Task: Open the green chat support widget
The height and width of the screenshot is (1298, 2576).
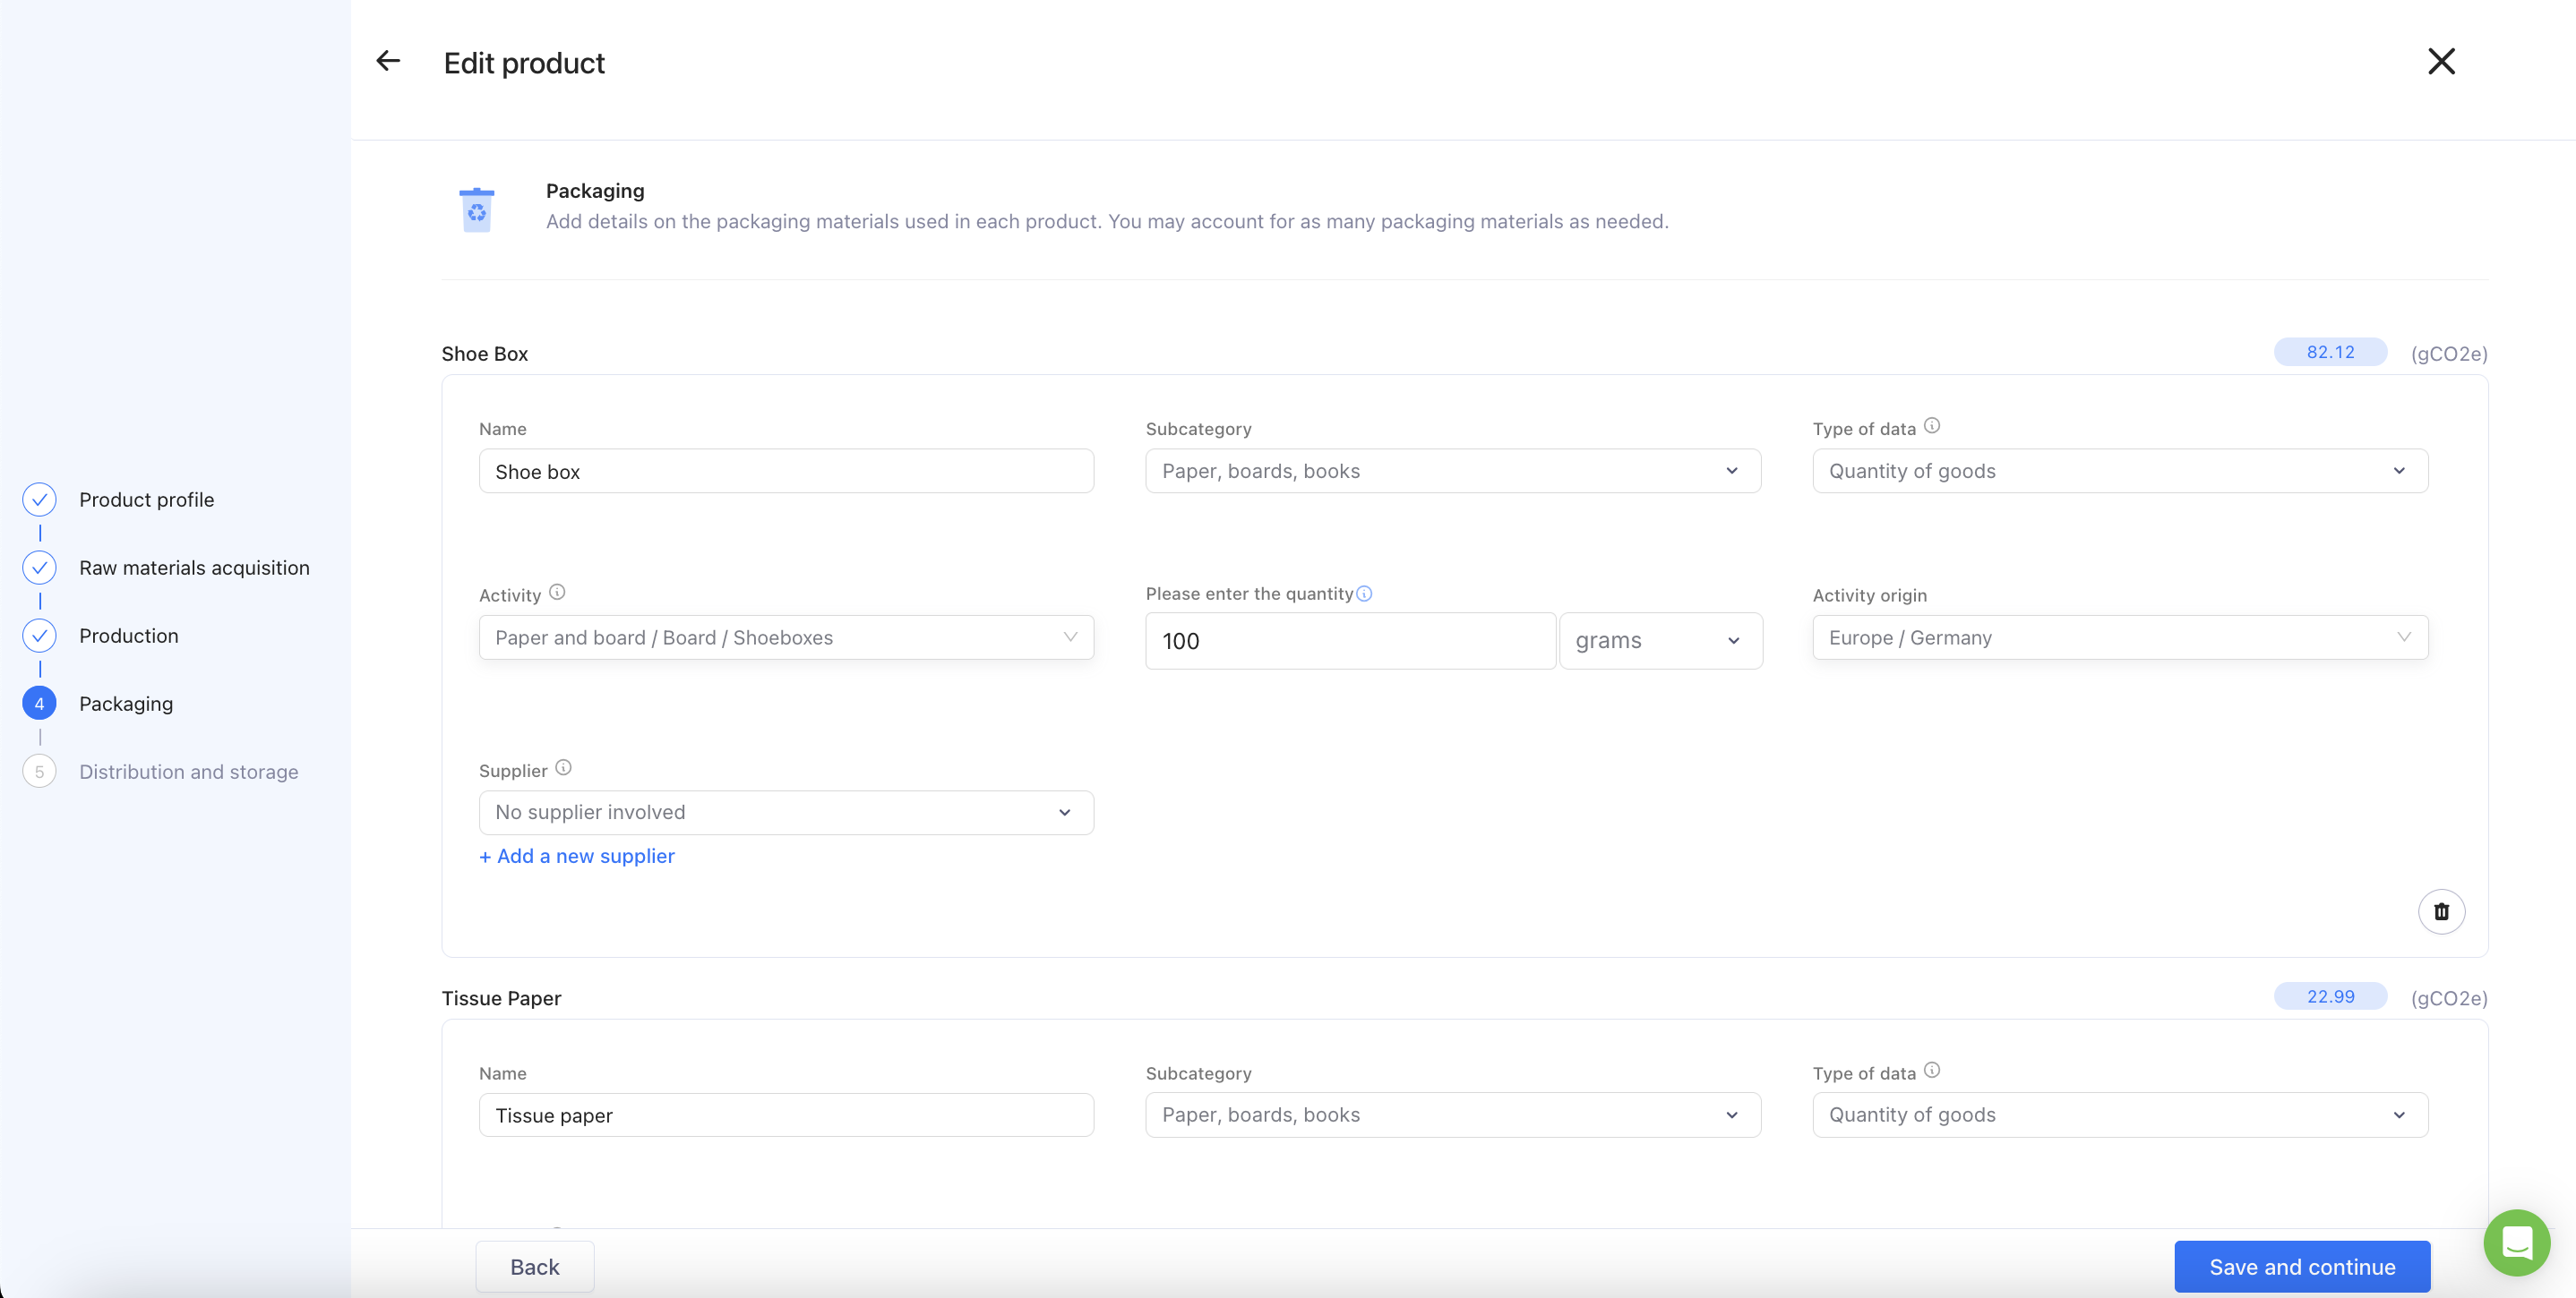Action: 2516,1242
